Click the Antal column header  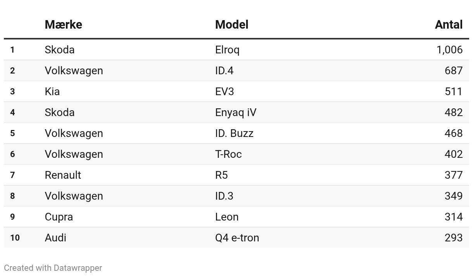point(449,25)
